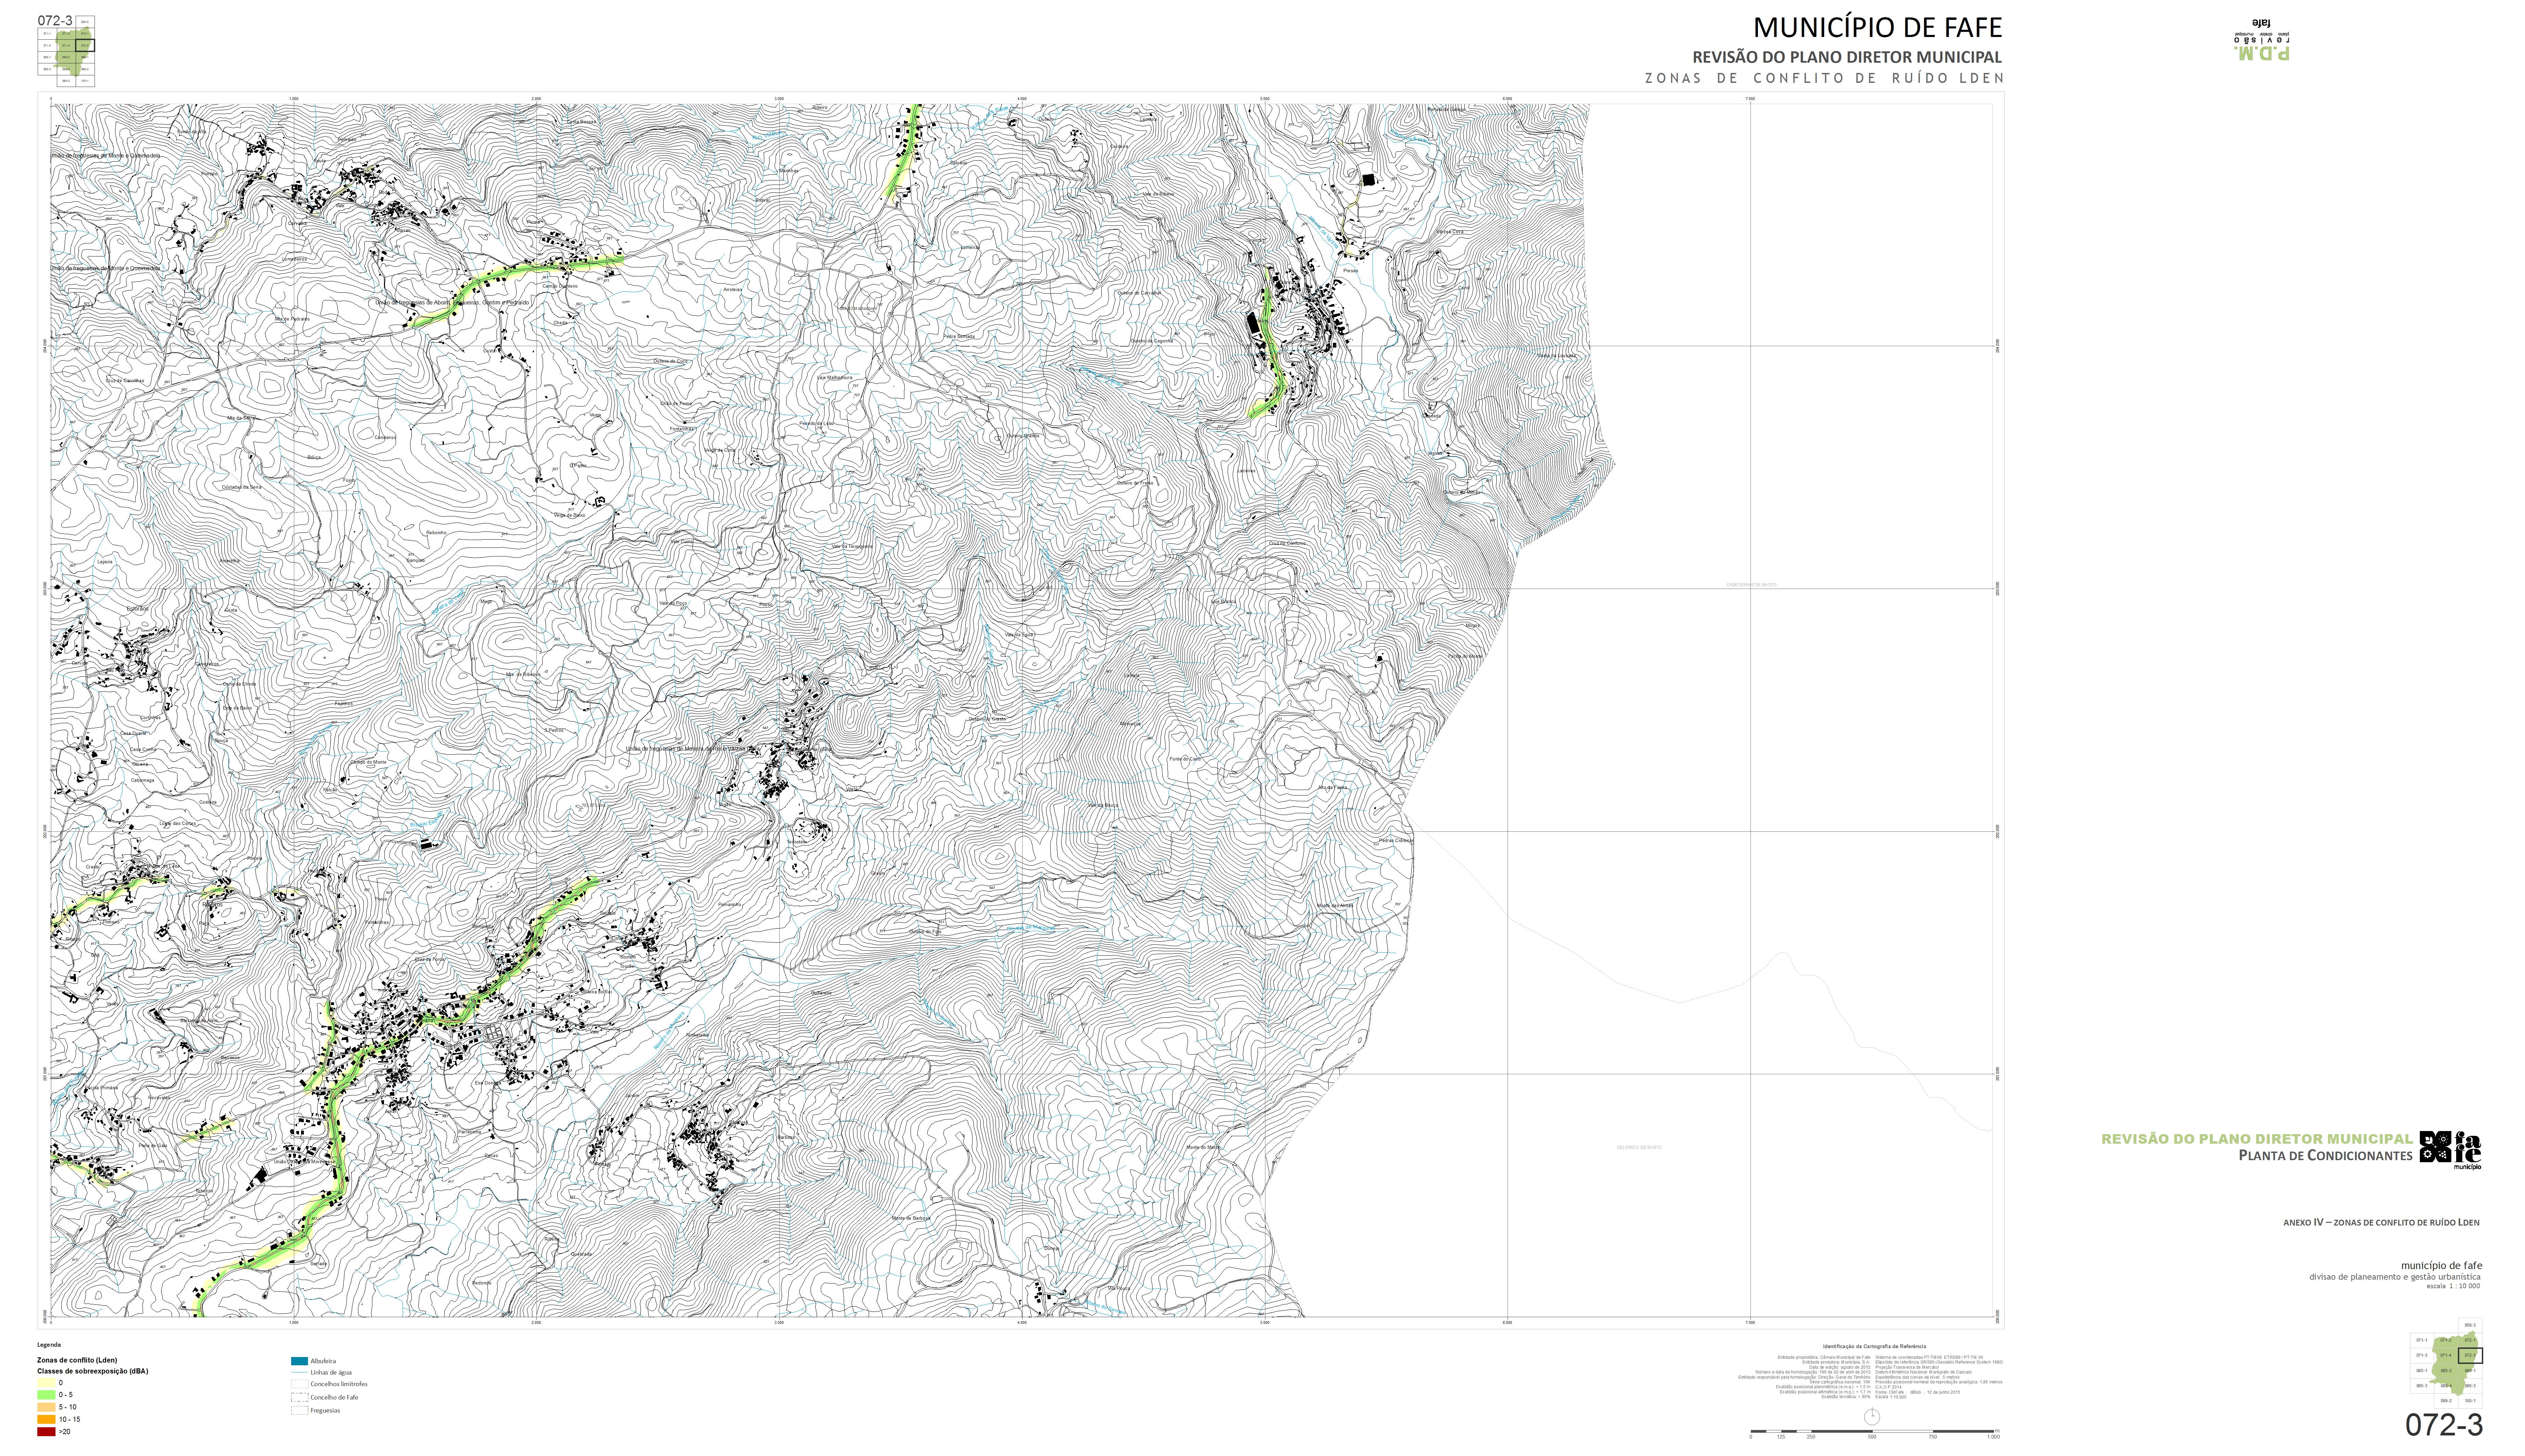Click the Albufeira legend label
Image resolution: width=2525 pixels, height=1456 pixels.
(323, 1361)
